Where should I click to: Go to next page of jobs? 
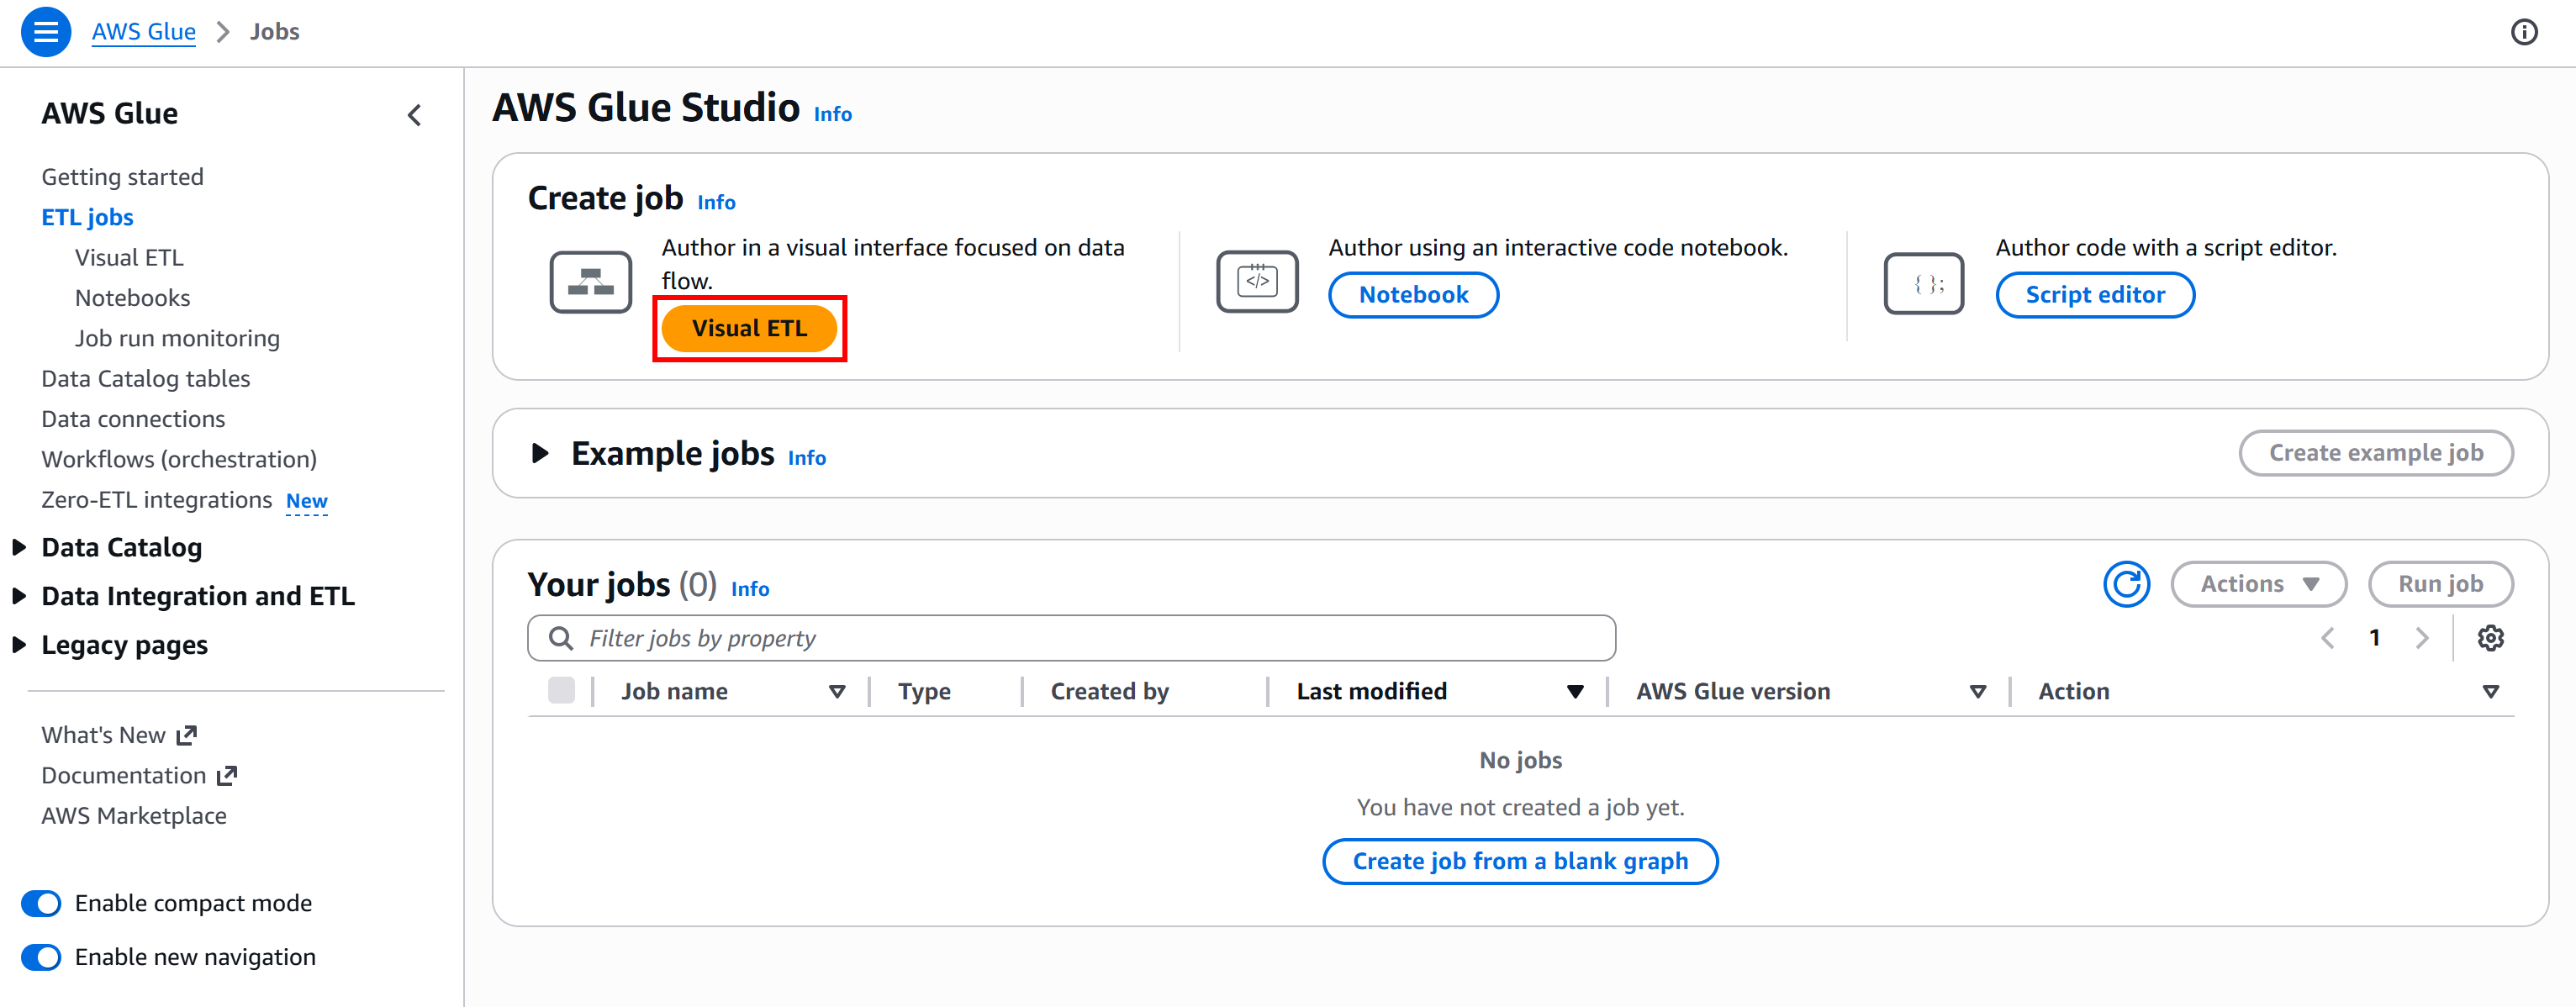pyautogui.click(x=2422, y=638)
